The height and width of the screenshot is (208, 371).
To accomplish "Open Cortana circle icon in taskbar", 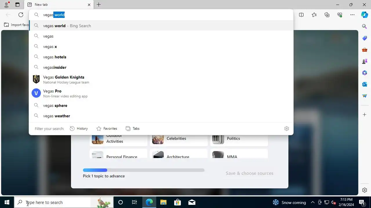I will pyautogui.click(x=121, y=202).
